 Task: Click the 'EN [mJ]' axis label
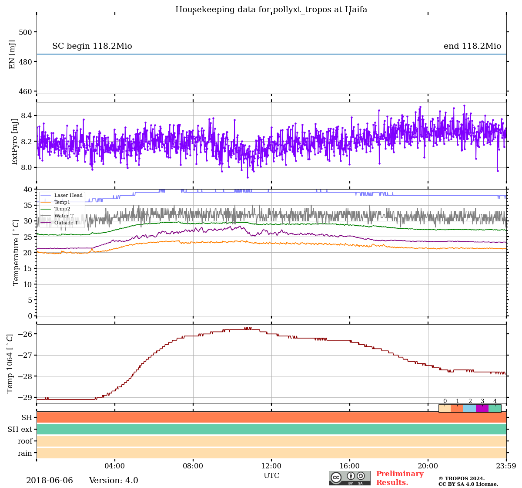(12, 54)
